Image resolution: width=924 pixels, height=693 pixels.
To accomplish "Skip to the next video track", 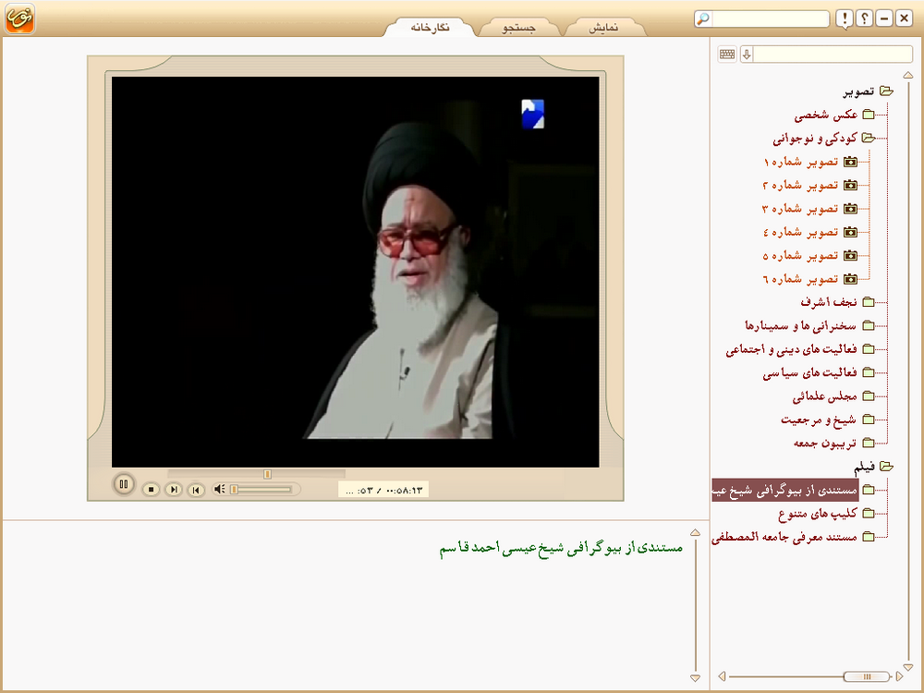I will click(x=174, y=489).
